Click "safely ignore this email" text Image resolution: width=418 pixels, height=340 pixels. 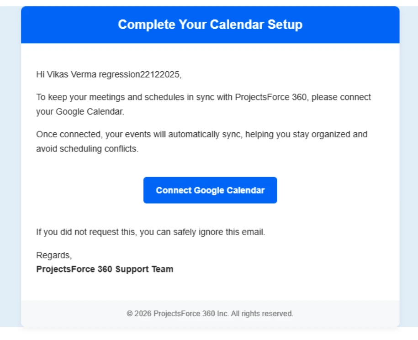pos(224,232)
